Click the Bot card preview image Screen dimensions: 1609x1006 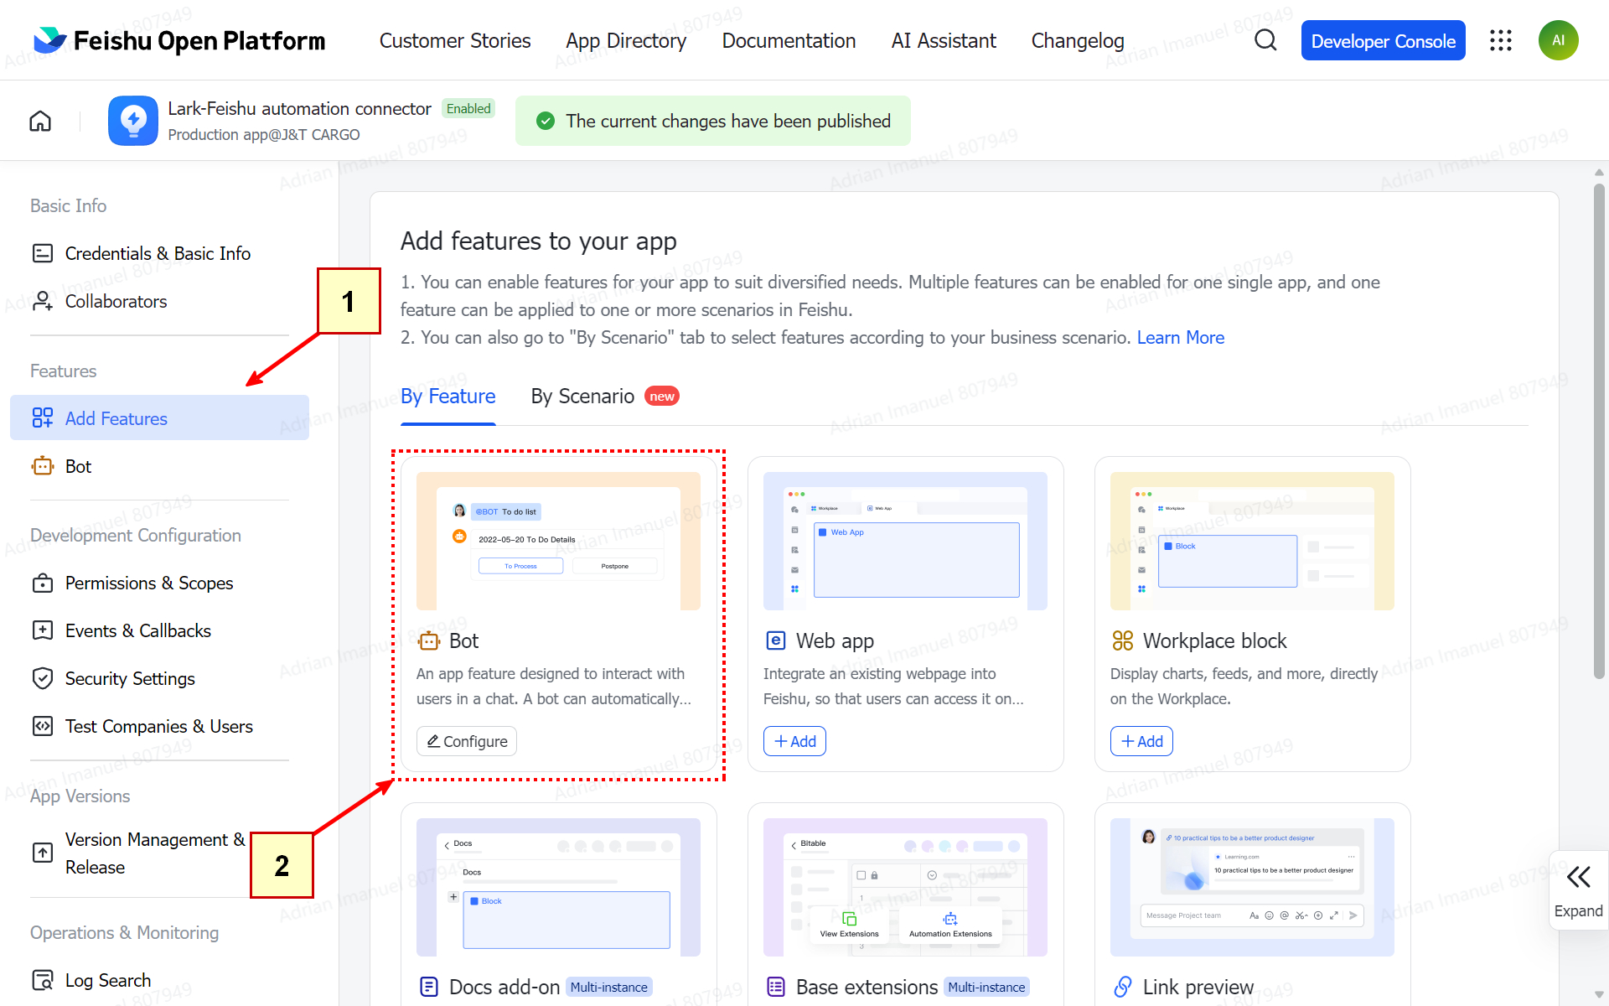(558, 541)
